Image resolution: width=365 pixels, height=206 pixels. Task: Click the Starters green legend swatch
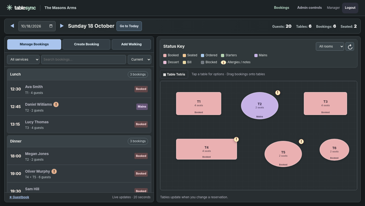[x=223, y=55]
